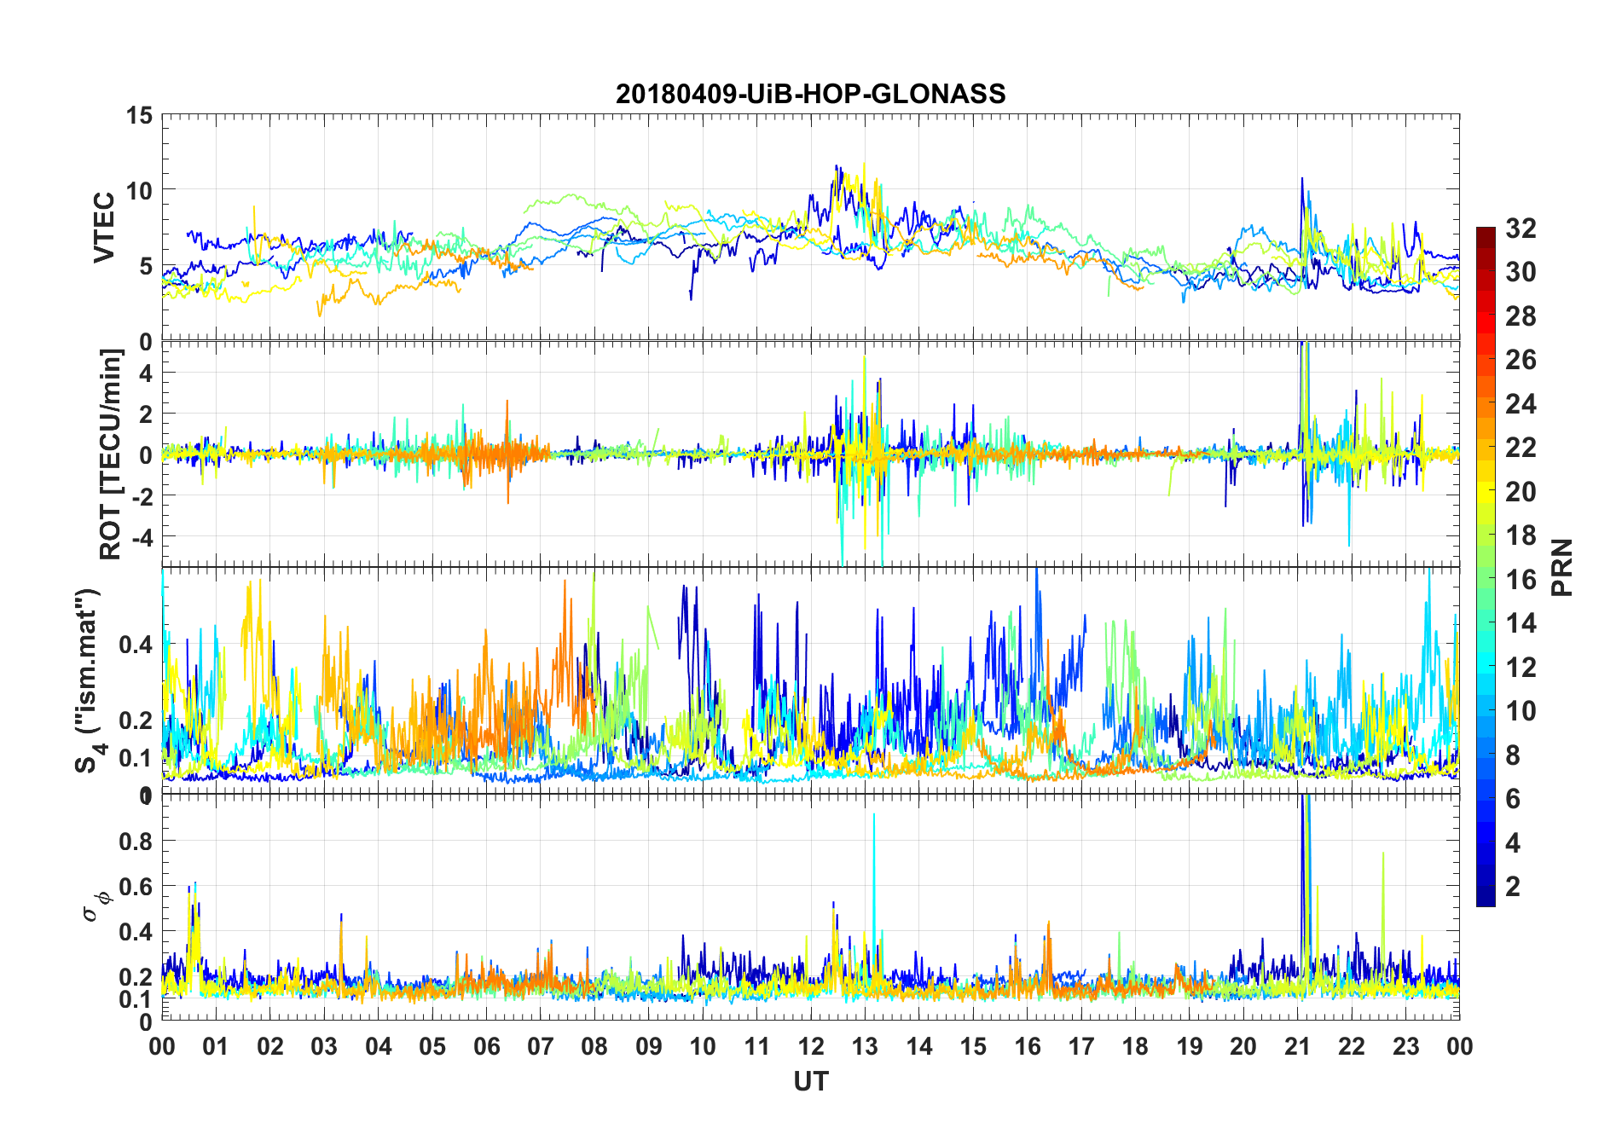The height and width of the screenshot is (1134, 1622).
Task: Select the -4 tick on the ROT axis
Action: click(x=141, y=537)
